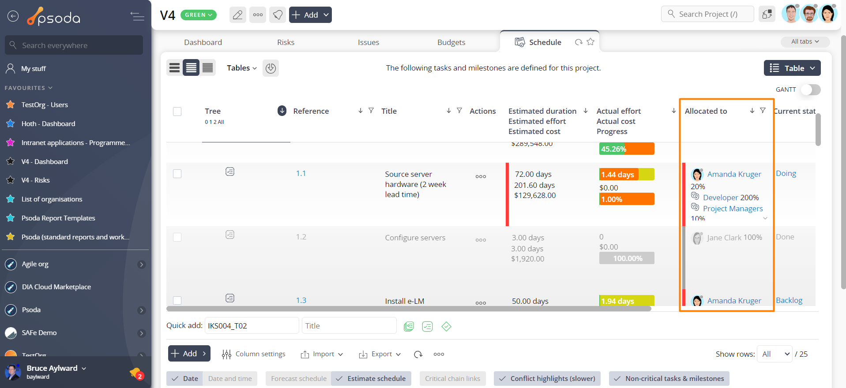The height and width of the screenshot is (388, 846).
Task: Sort the Reference column arrow
Action: click(361, 111)
